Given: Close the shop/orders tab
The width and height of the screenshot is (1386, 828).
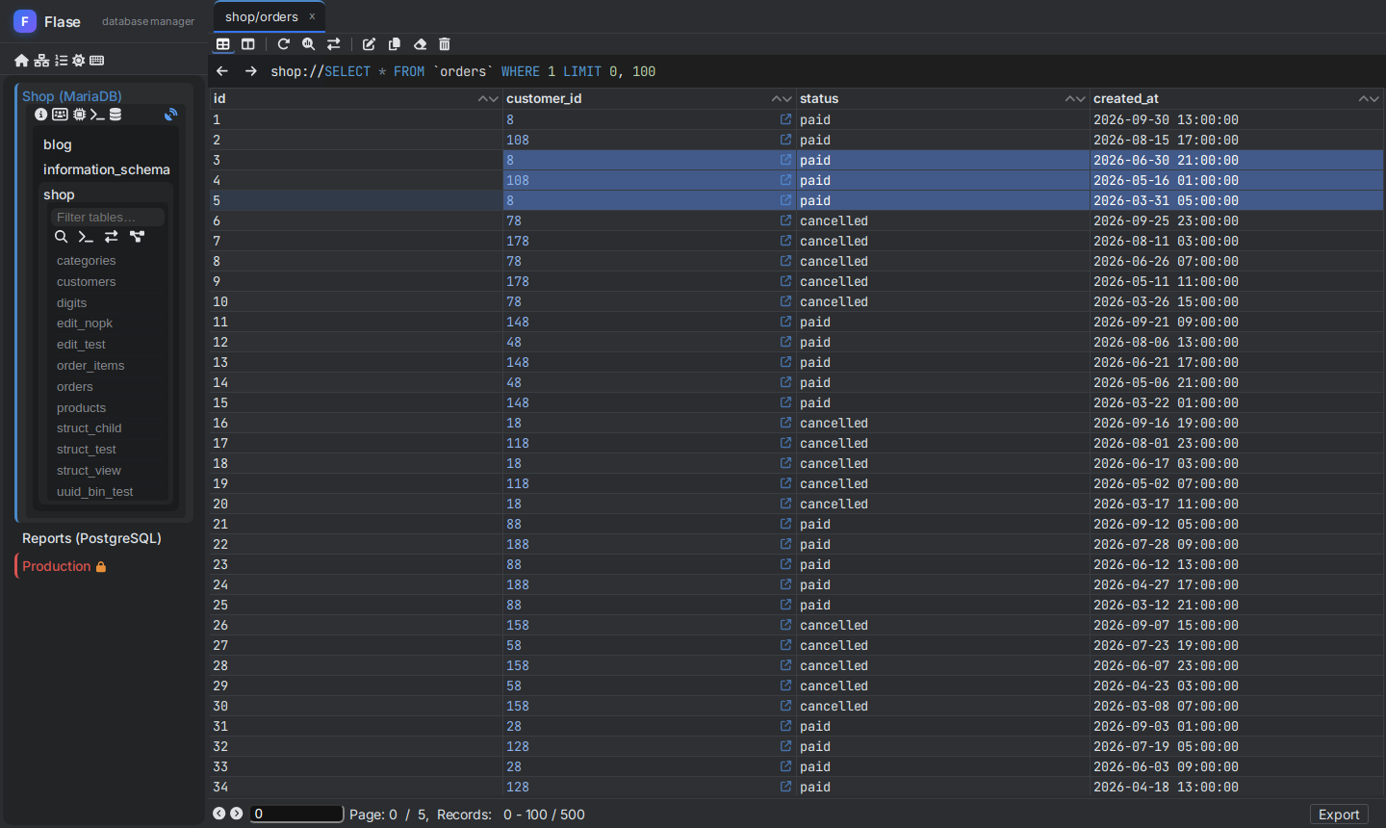Looking at the screenshot, I should point(312,16).
